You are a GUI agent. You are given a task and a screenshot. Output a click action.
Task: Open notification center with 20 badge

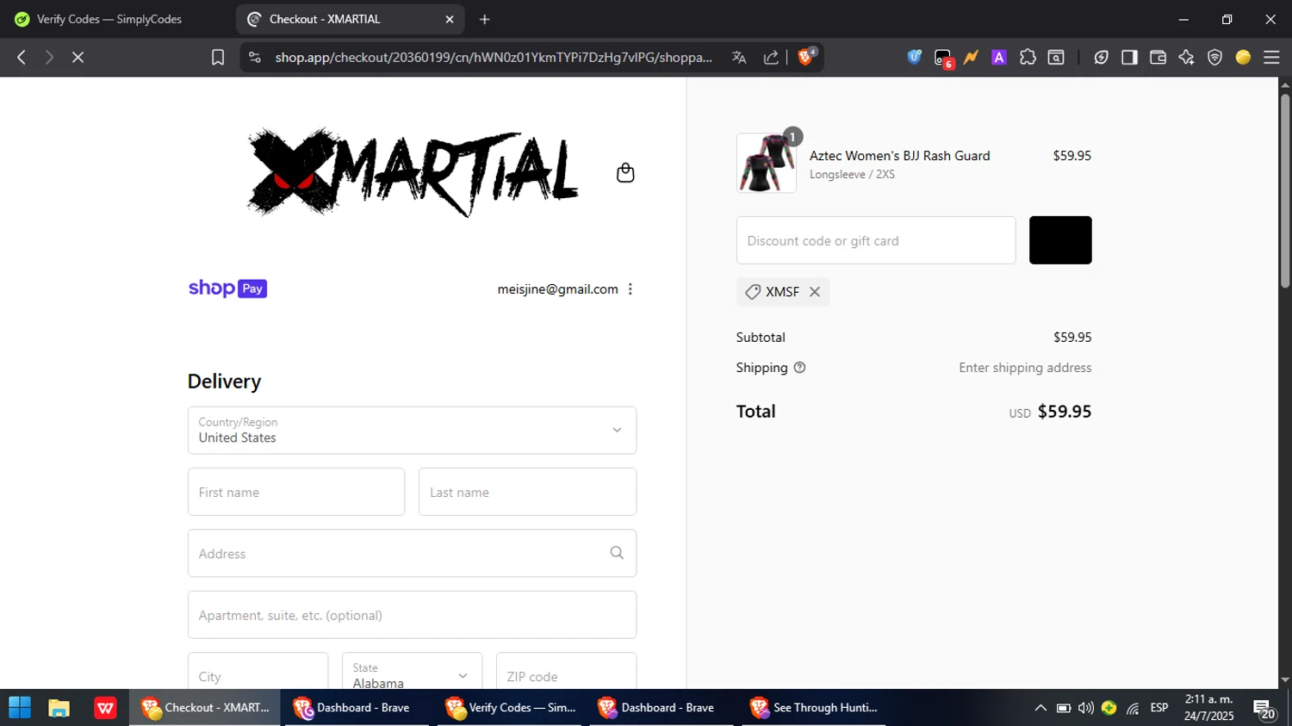tap(1264, 710)
